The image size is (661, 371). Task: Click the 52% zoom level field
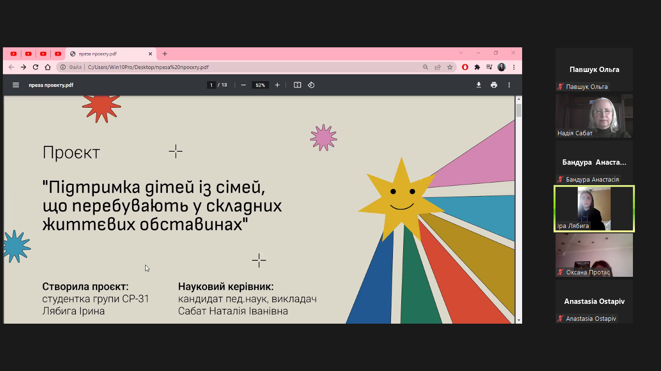click(x=260, y=85)
